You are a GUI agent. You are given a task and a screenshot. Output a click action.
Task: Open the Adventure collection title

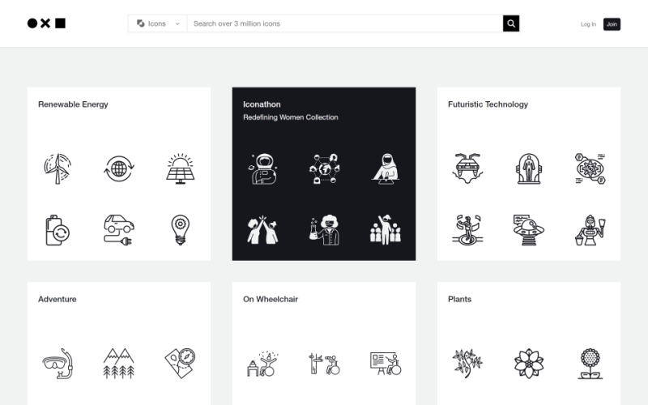tap(57, 299)
